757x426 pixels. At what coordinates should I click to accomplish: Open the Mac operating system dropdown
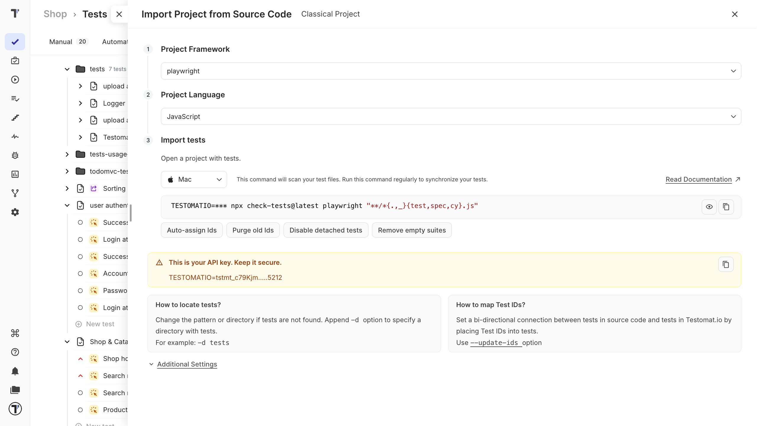pos(194,179)
